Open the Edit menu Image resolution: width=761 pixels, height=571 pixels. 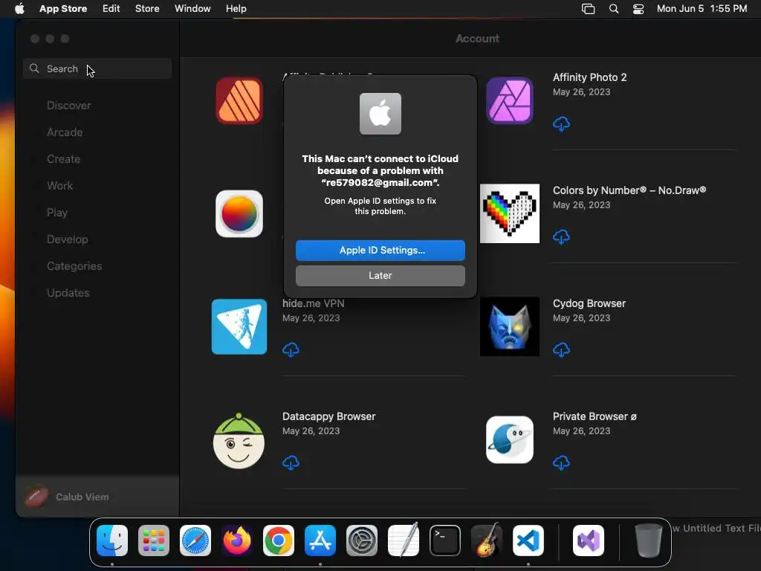pos(111,9)
